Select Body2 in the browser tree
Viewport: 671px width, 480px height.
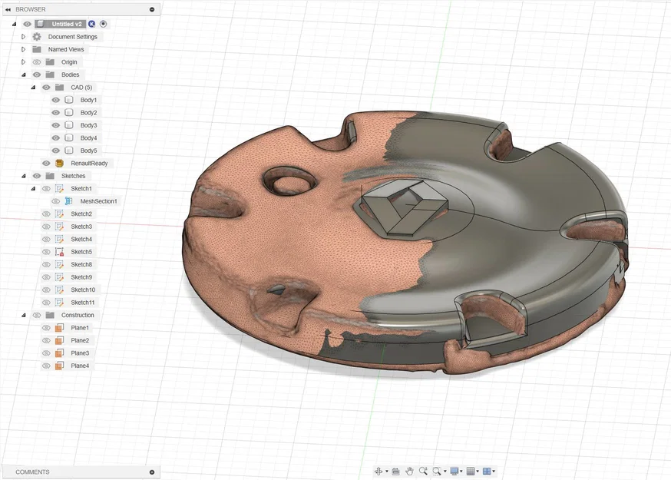click(x=88, y=113)
